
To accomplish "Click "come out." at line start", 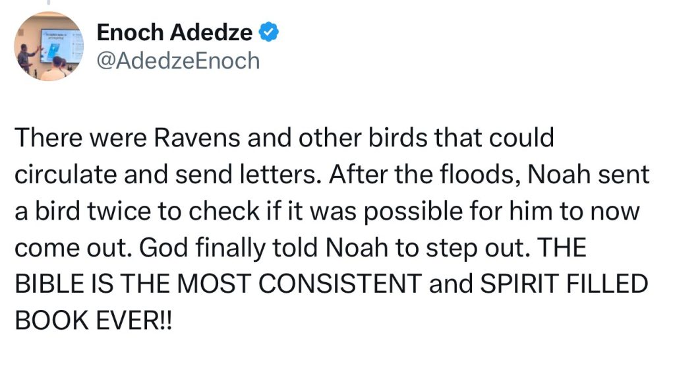I will click(x=73, y=249).
